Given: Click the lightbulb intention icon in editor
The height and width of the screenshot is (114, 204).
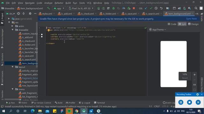Looking at the screenshot, I should click(48, 30).
